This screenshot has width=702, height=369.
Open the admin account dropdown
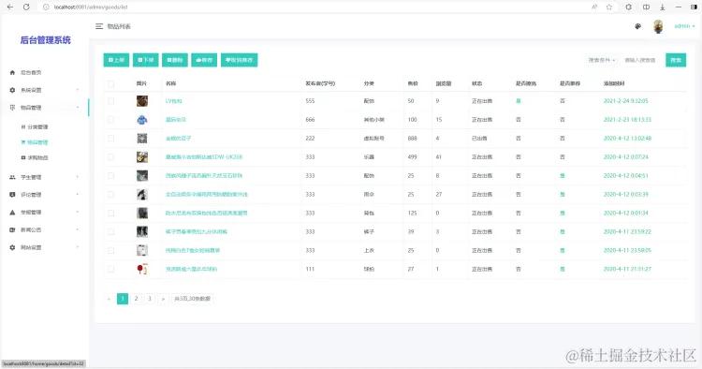tap(684, 26)
